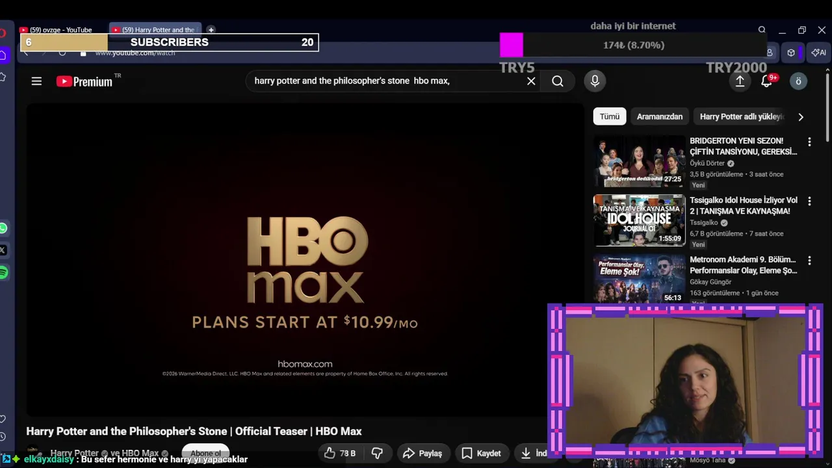View the site lock icon in address bar
This screenshot has width=832, height=468.
83,53
